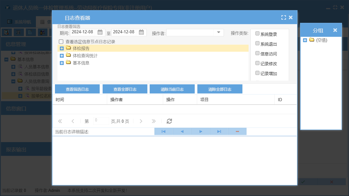Click the page number input field
Image resolution: width=349 pixels, height=196 pixels.
(x=101, y=121)
